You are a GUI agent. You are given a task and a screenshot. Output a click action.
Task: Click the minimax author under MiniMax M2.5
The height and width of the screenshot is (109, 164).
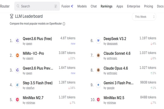pyautogui.click(x=111, y=103)
